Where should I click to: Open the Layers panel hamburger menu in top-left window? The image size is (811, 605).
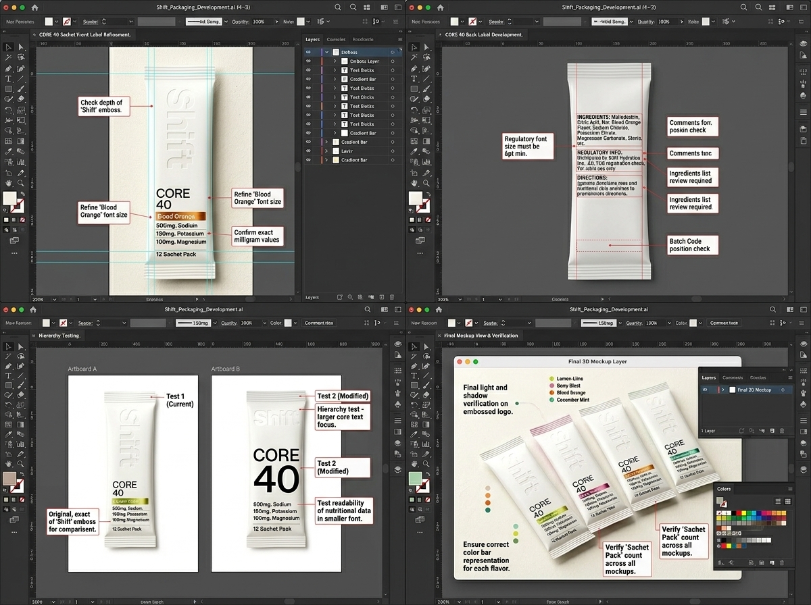[399, 39]
